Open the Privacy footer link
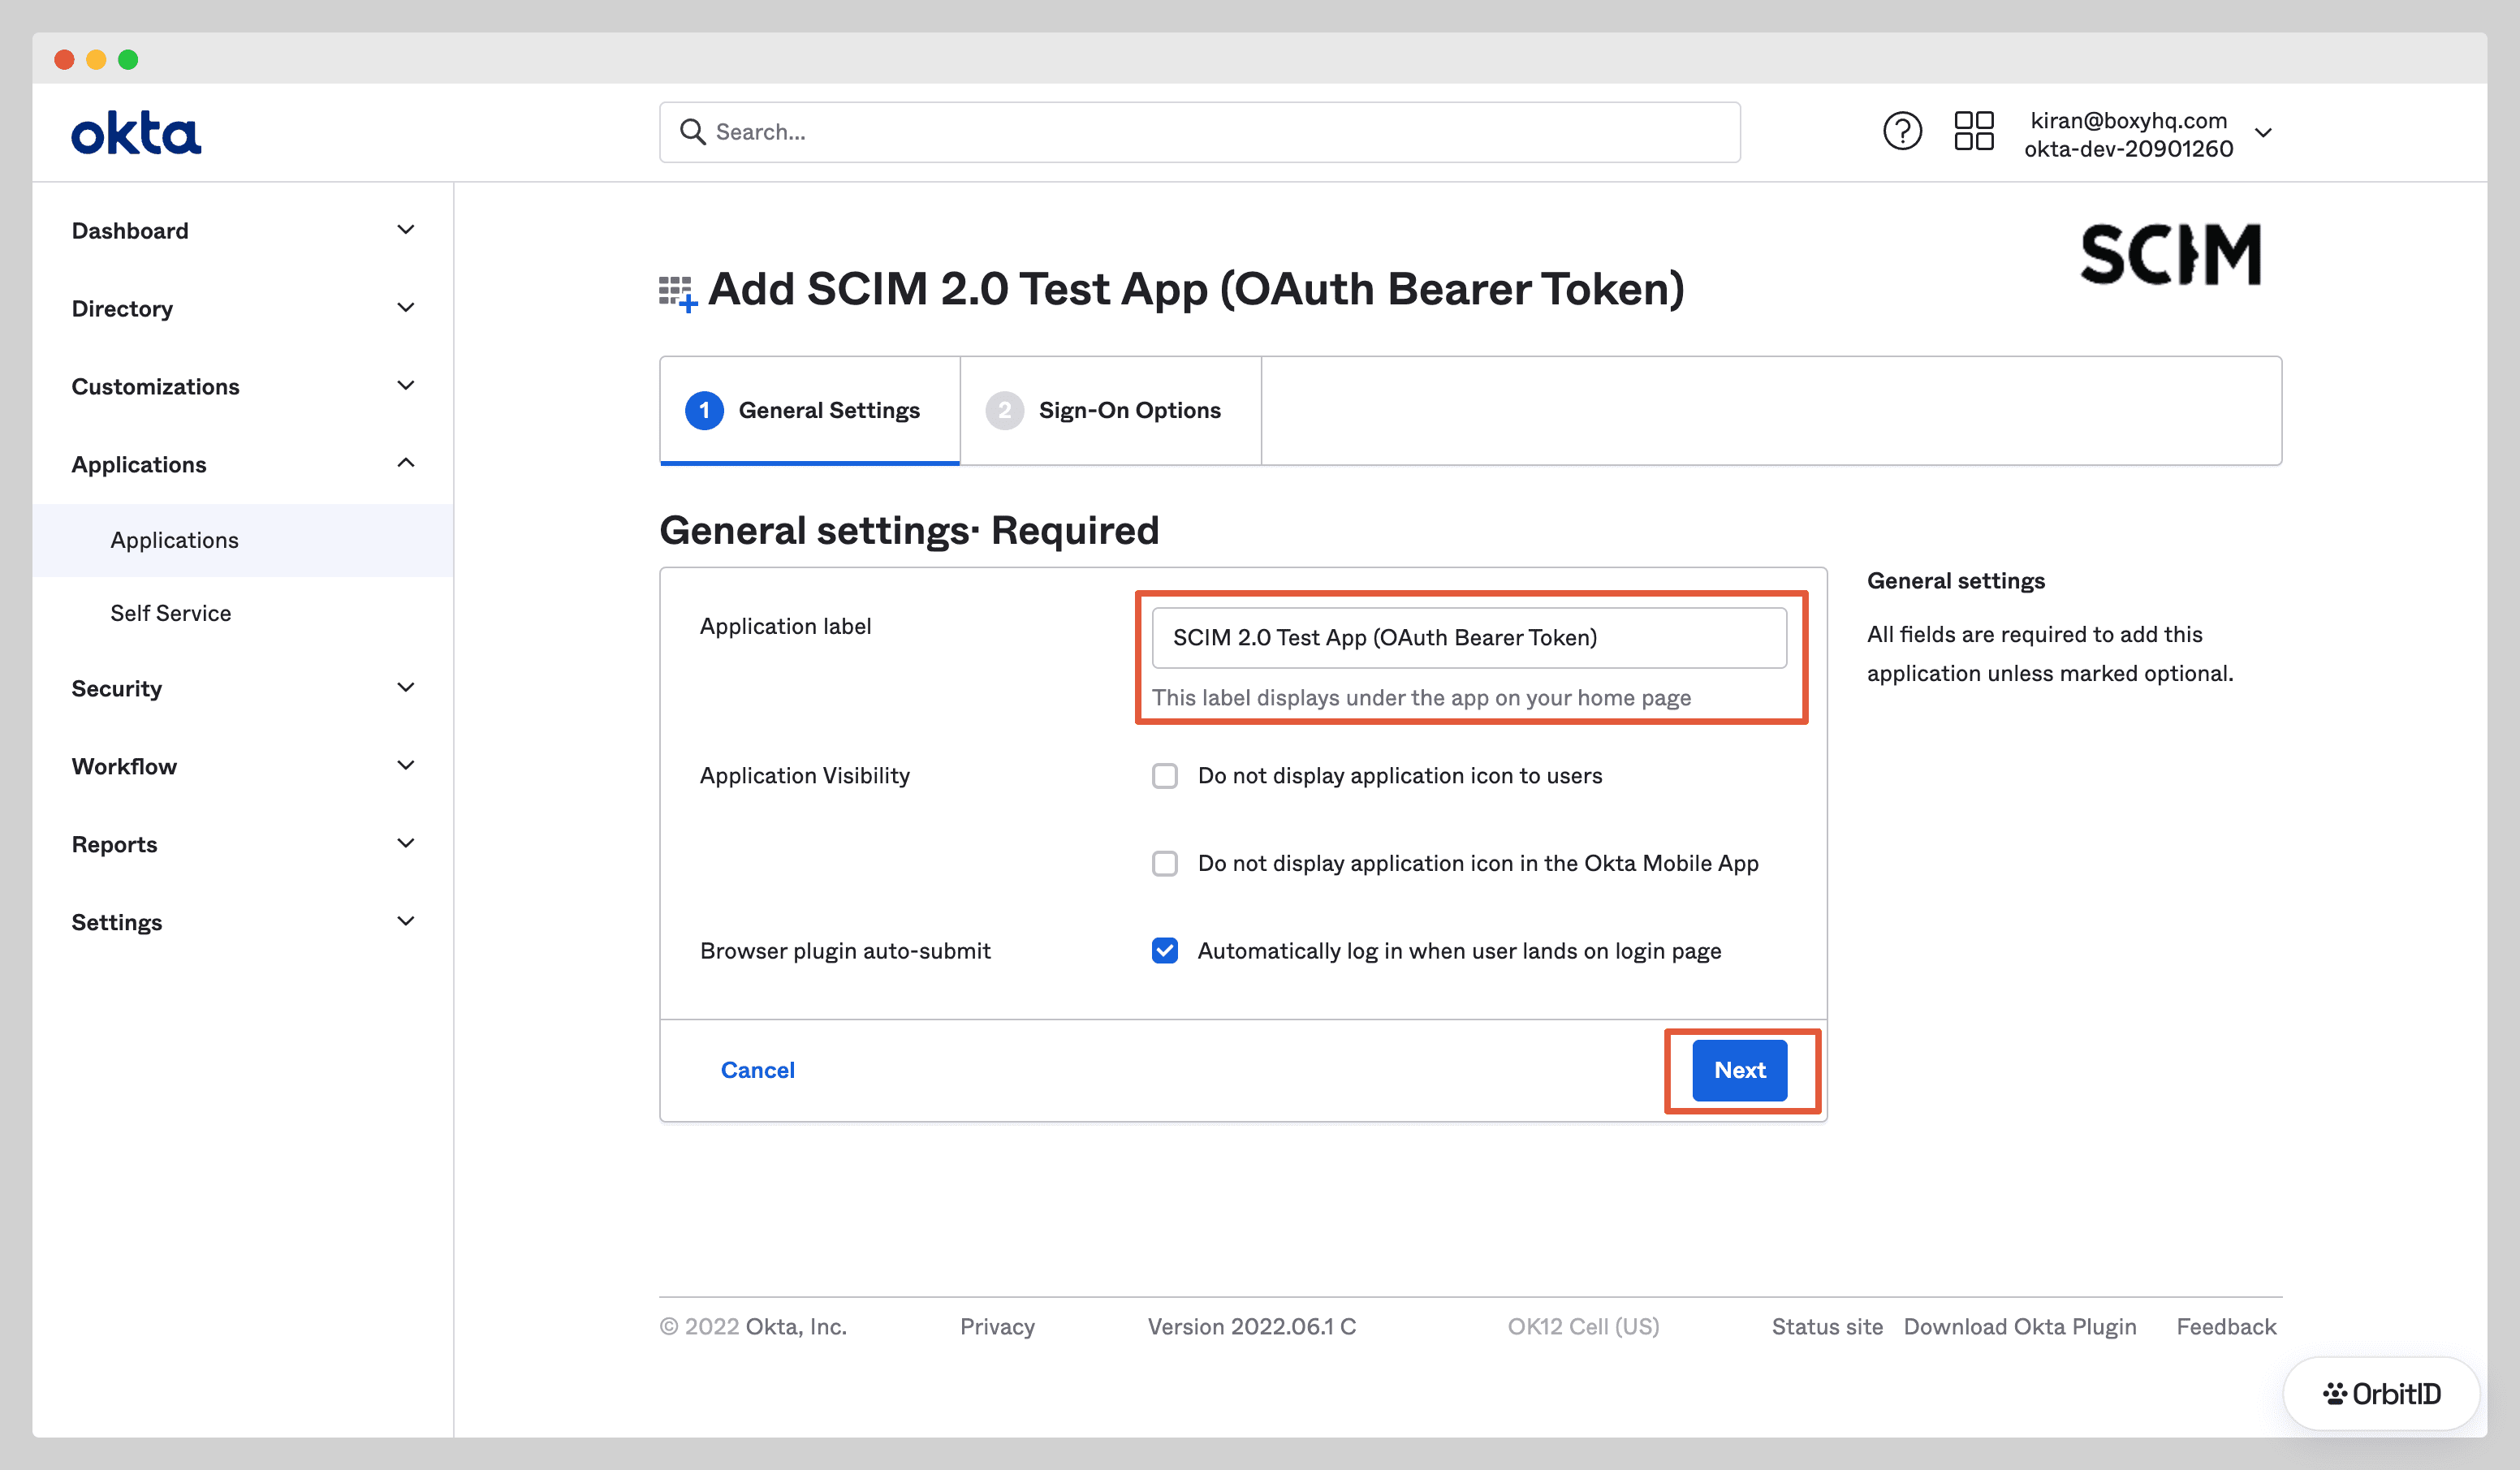Viewport: 2520px width, 1470px height. click(x=997, y=1327)
